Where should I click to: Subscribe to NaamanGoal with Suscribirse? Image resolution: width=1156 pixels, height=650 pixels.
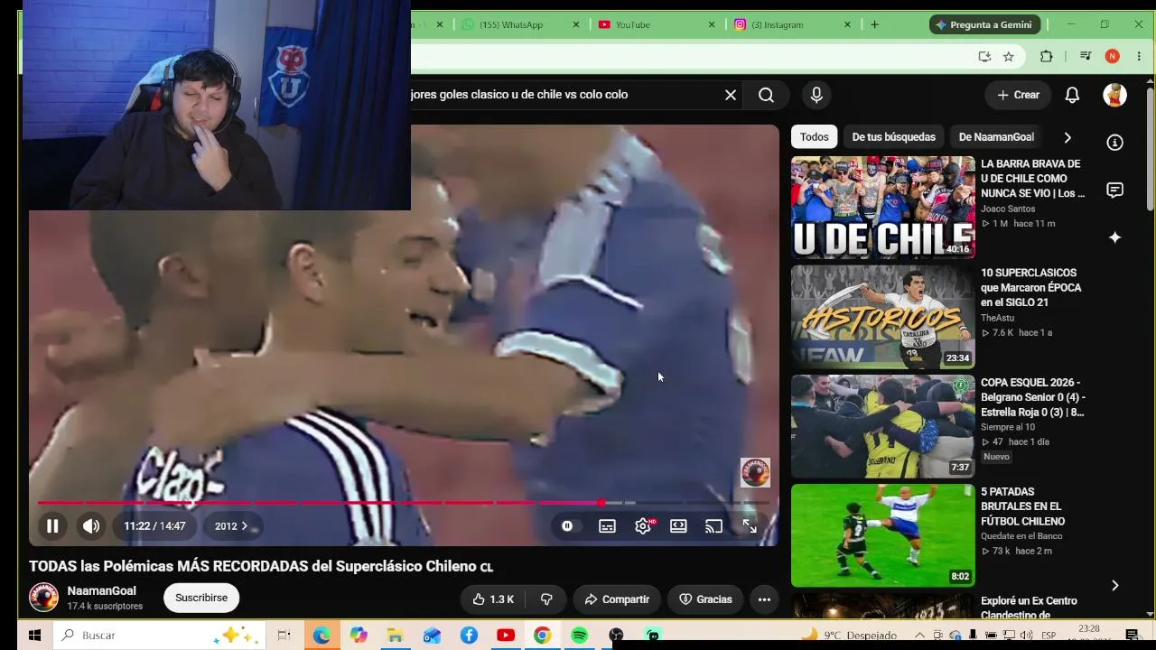click(x=201, y=598)
